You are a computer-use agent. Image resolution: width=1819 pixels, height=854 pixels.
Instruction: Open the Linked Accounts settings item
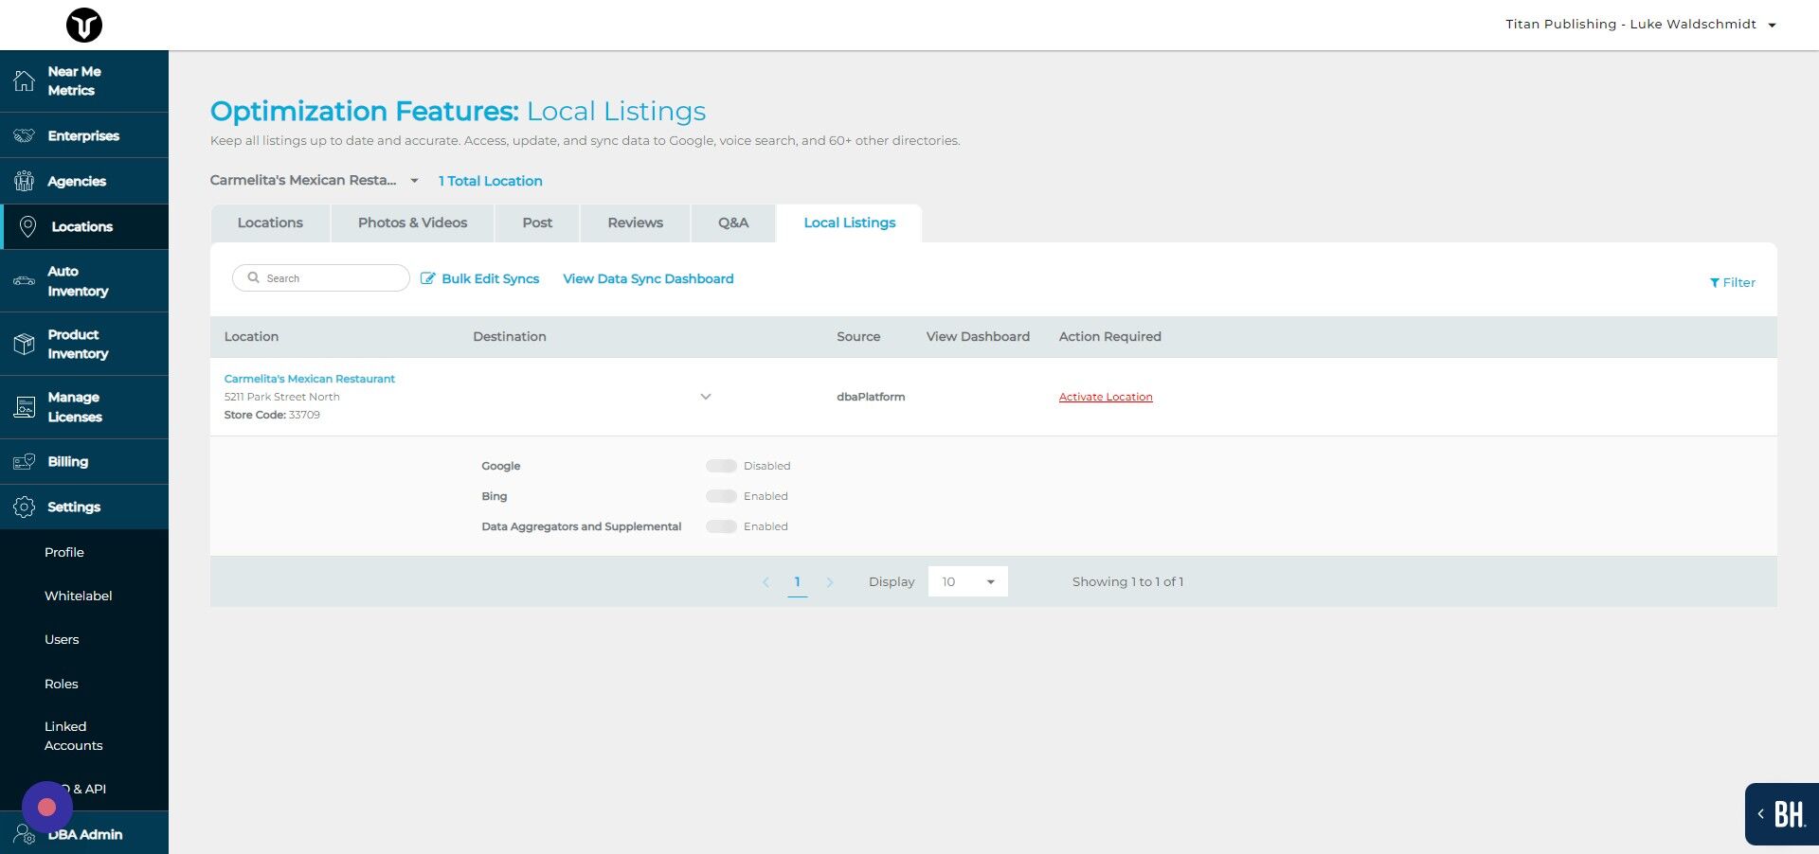73,736
